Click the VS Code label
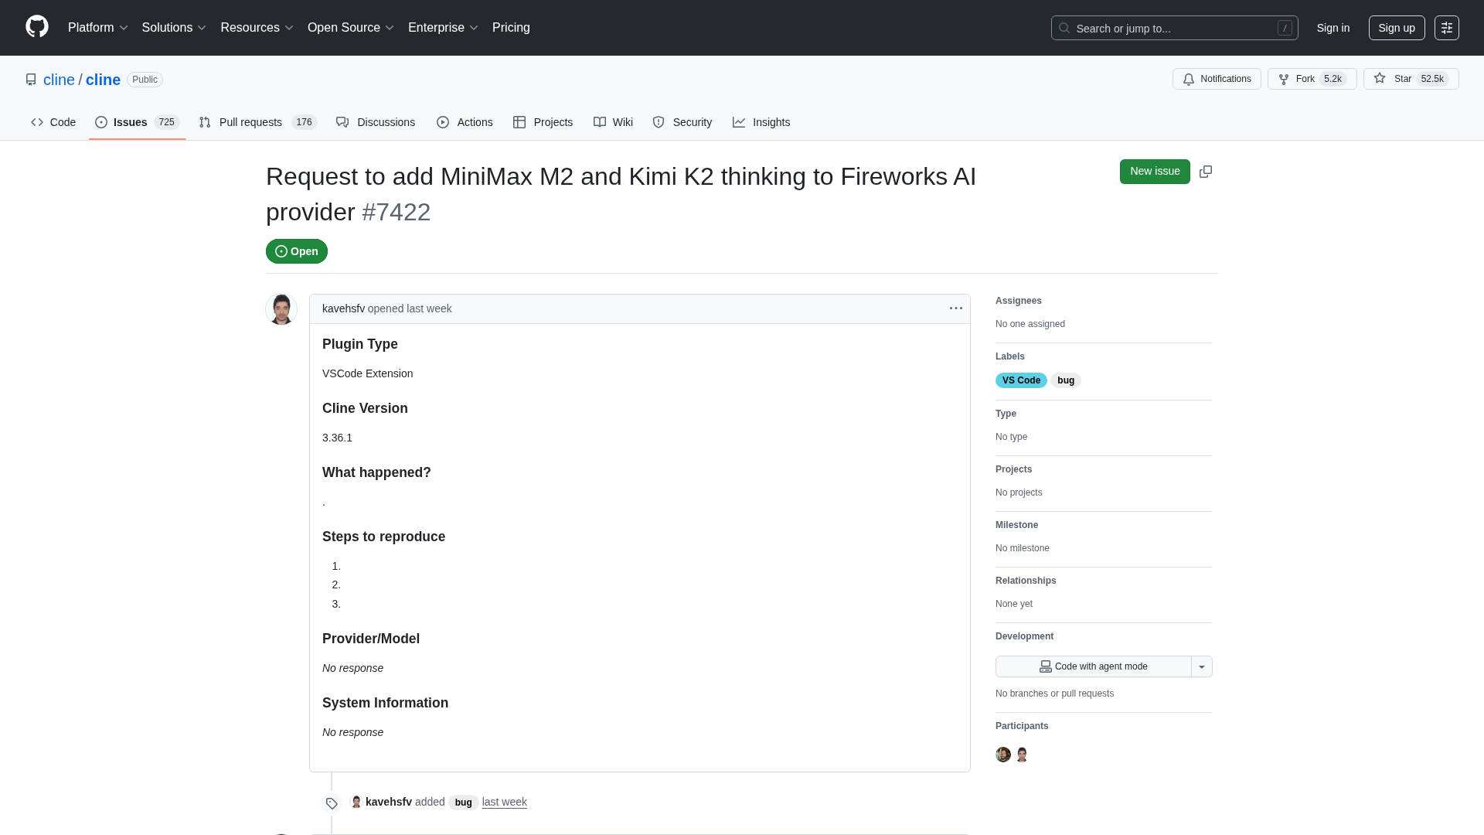 [x=1020, y=380]
